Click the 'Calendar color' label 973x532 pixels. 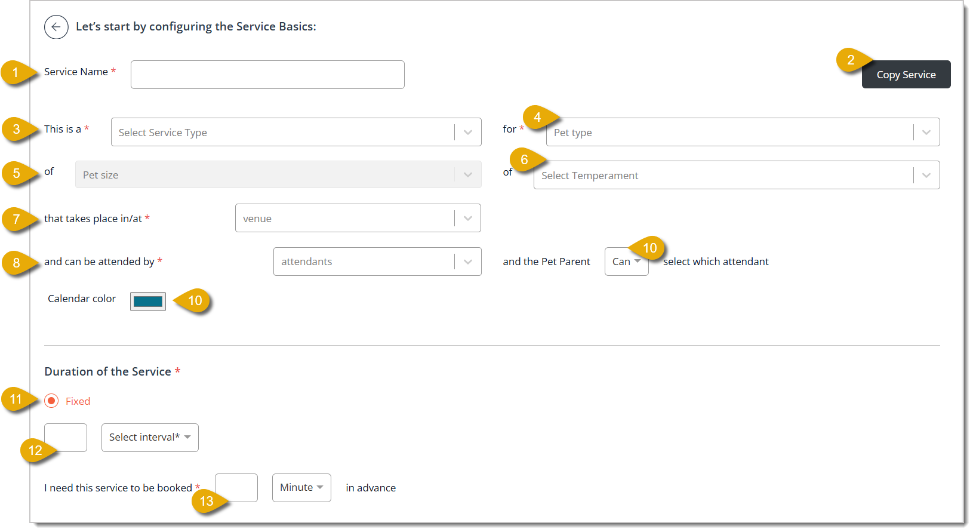[82, 299]
